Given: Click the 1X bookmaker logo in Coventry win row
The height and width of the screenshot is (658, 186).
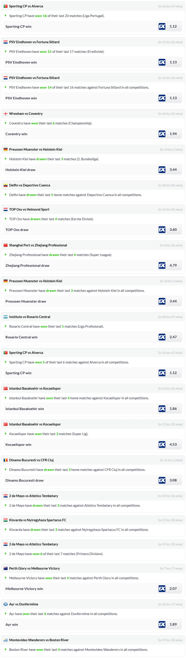Looking at the screenshot, I should [x=162, y=134].
